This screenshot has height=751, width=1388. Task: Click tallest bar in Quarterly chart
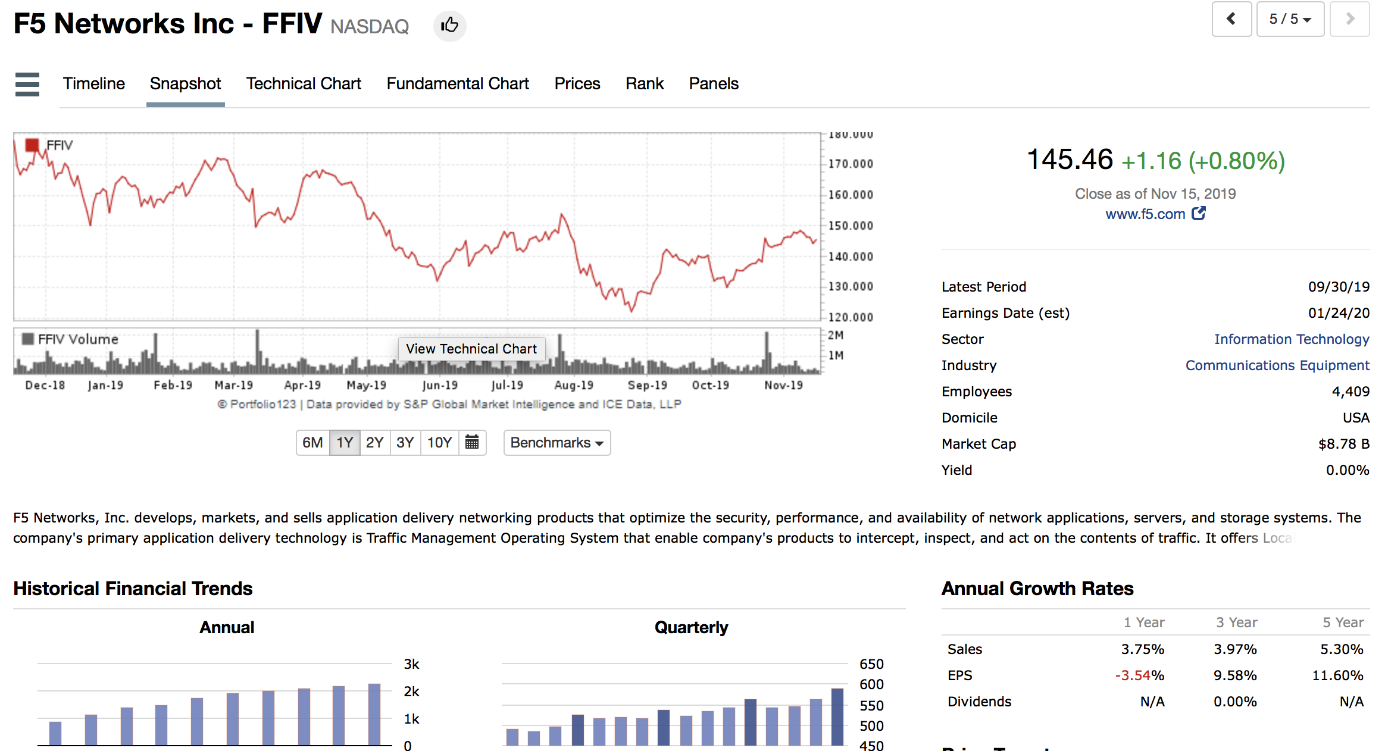point(837,716)
